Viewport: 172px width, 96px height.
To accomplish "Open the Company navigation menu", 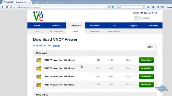I will [x=153, y=26].
